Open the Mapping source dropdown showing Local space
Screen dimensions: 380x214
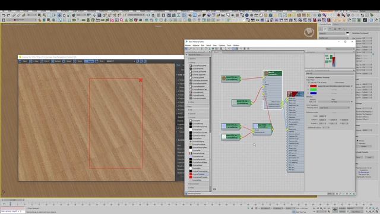coord(334,108)
